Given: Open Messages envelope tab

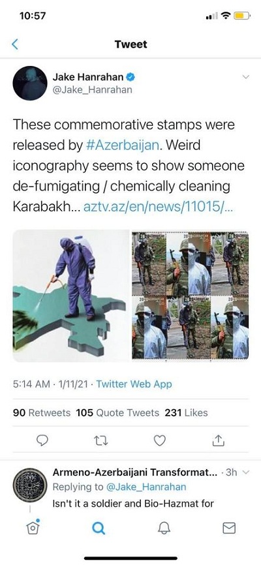Looking at the screenshot, I should (229, 528).
